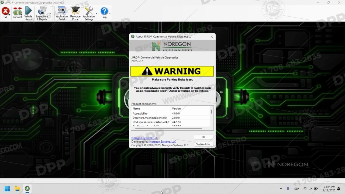
Task: Follow the Noregon Systems link beside 'Developed by'
Action: click(163, 141)
